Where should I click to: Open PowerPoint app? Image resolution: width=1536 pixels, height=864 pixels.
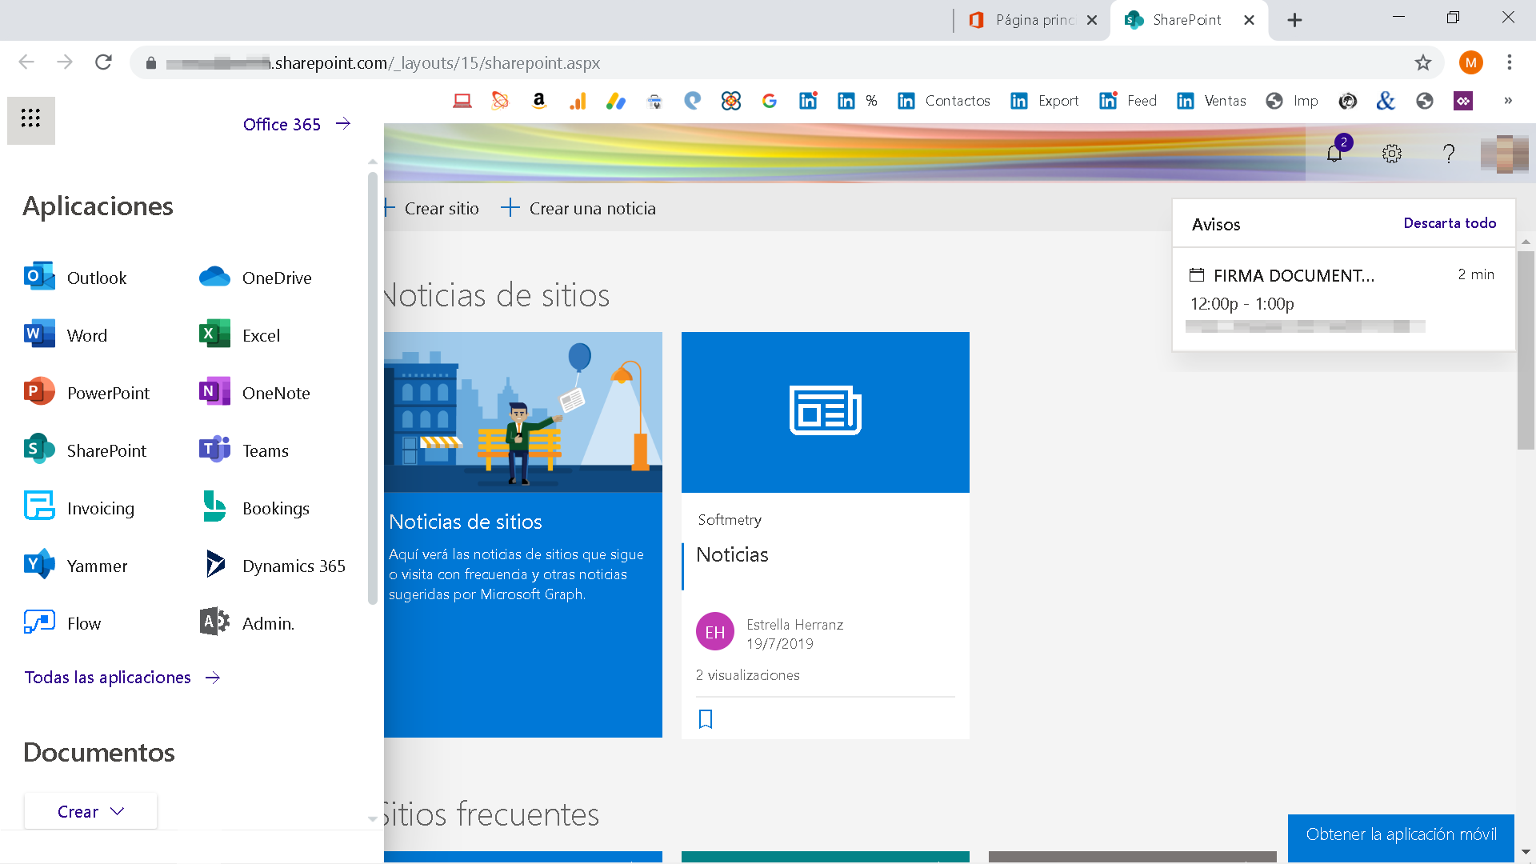click(86, 393)
